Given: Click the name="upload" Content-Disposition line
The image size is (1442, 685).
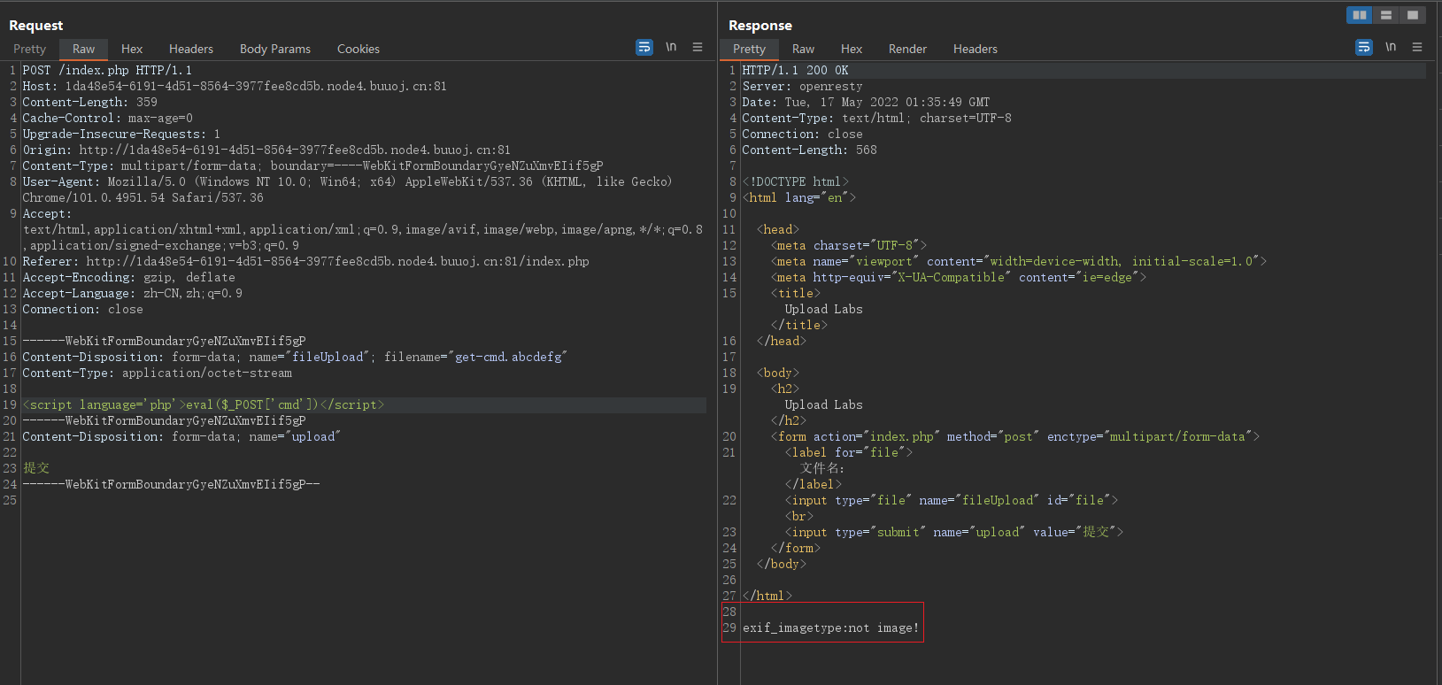Looking at the screenshot, I should coord(181,436).
